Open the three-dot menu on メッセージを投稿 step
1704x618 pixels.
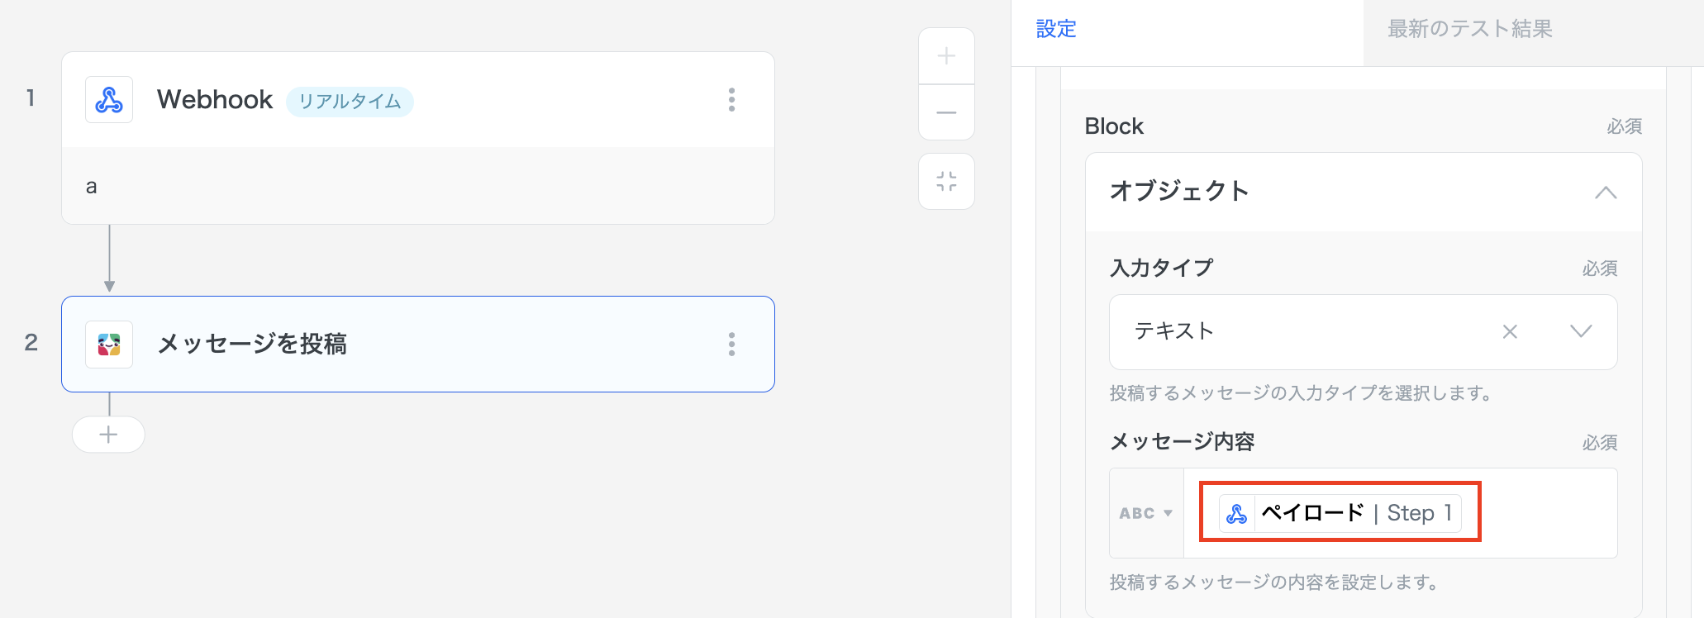click(731, 345)
